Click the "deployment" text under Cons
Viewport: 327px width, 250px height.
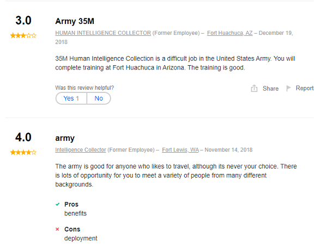(81, 239)
